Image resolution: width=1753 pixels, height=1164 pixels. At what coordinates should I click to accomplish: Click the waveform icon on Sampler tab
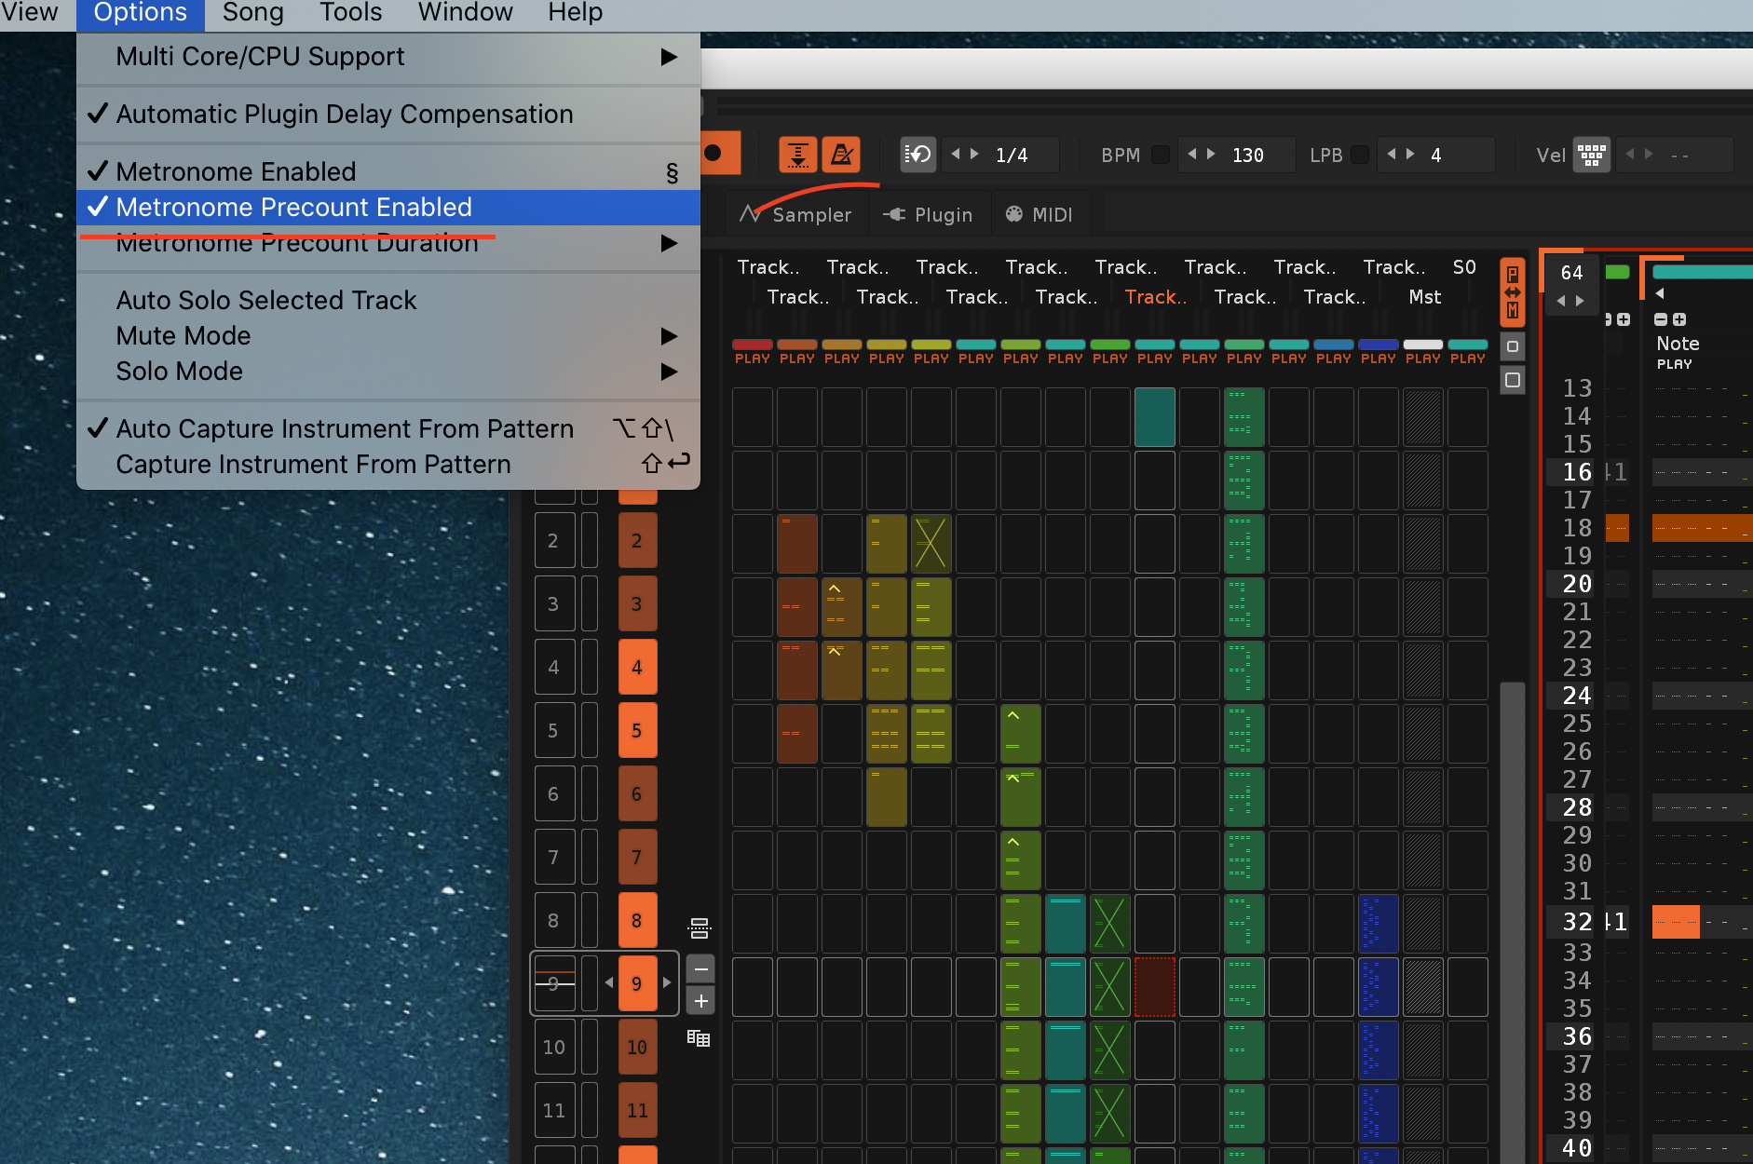[751, 214]
